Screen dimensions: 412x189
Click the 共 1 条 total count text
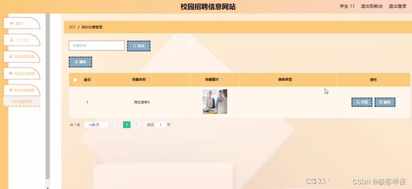(x=75, y=125)
